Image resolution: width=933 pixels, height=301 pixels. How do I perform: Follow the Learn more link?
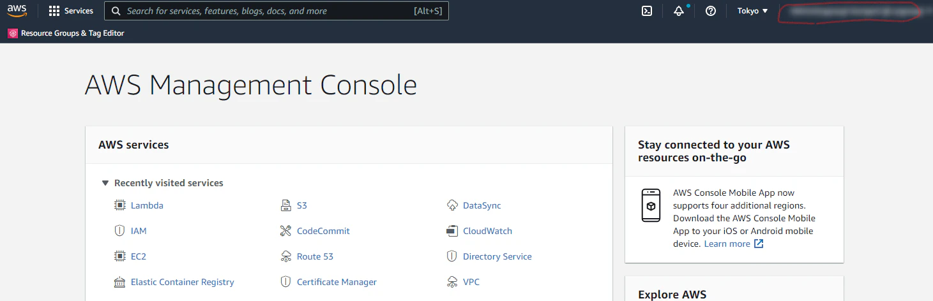(x=727, y=244)
